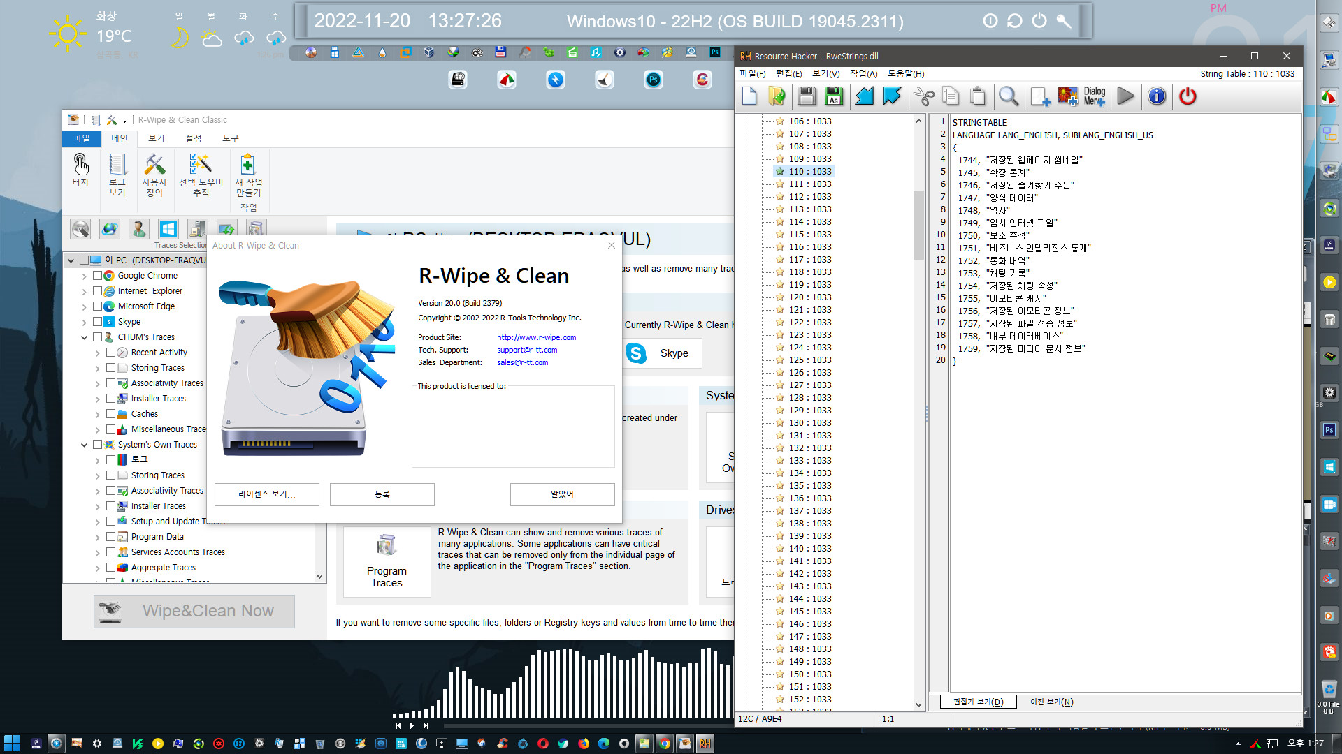Click the Copy icon in Resource Hacker toolbar
This screenshot has height=754, width=1342.
pyautogui.click(x=951, y=96)
